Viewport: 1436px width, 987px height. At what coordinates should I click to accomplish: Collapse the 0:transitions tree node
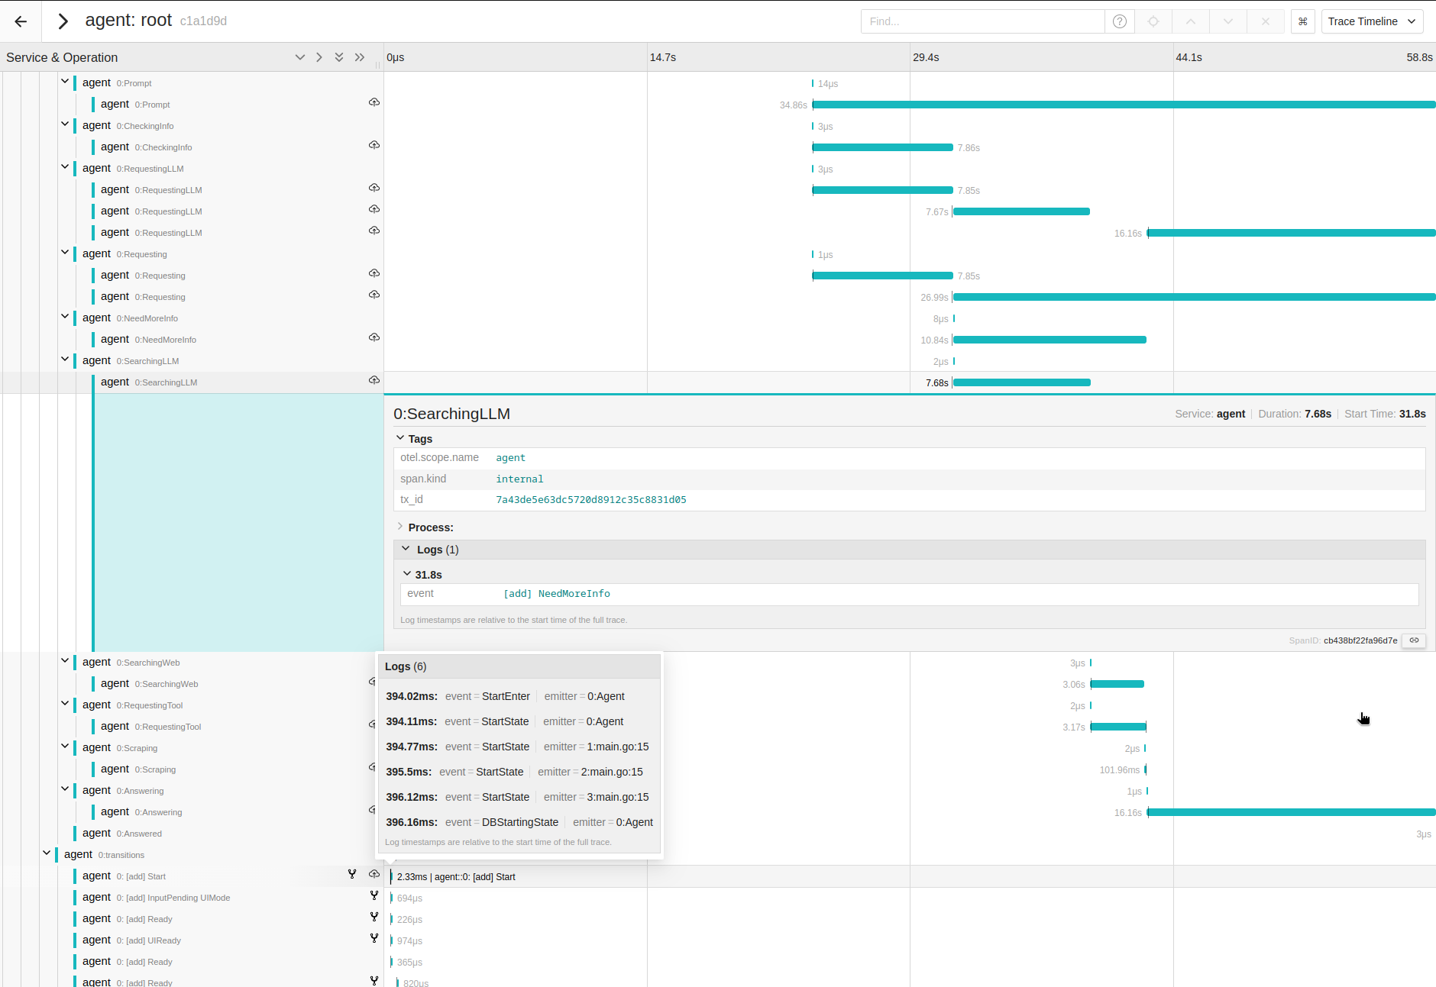tap(47, 853)
